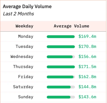Click the $156.6m Wednesday value
Image resolution: width=107 pixels, height=103 pixels.
(87, 57)
